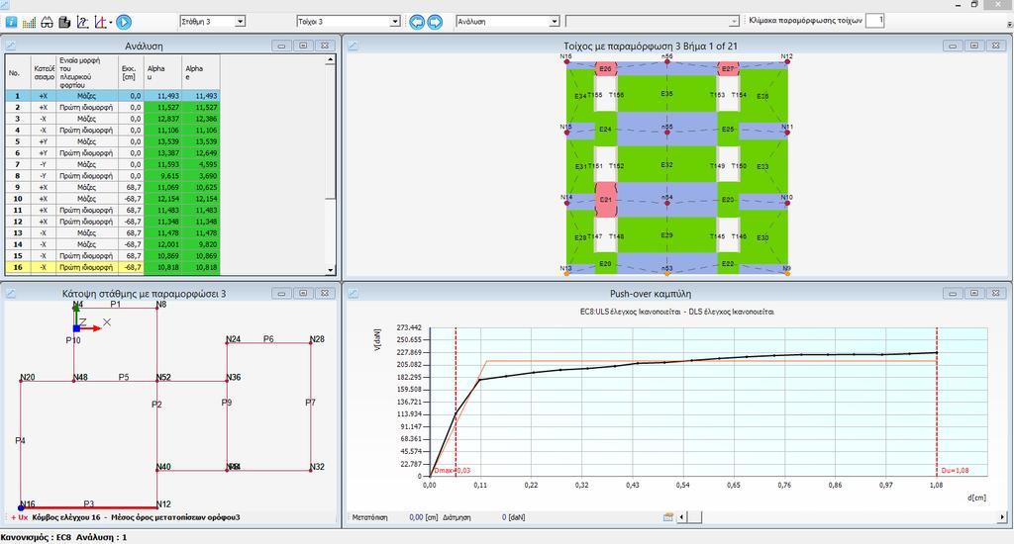Click the wall deformation panel title icon

click(x=353, y=45)
